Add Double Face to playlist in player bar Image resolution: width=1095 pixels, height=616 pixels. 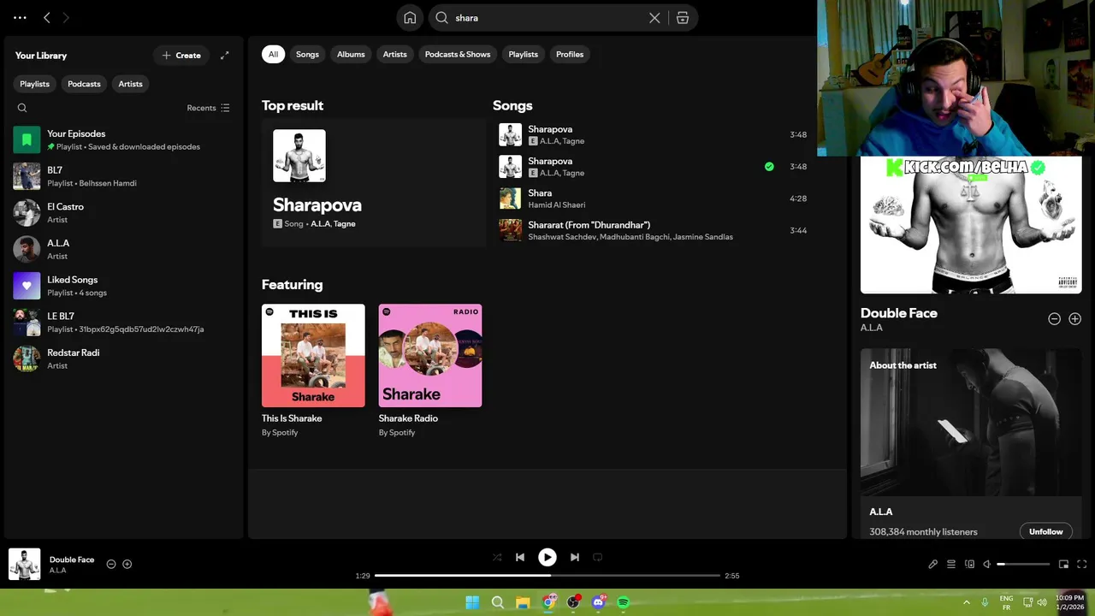[x=127, y=564]
